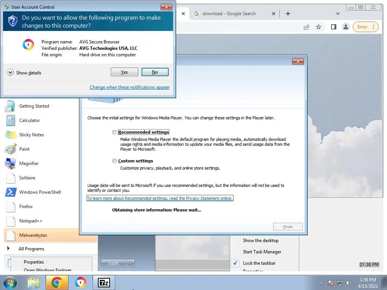This screenshot has height=290, width=387.
Task: Open 7-Zip from the taskbar
Action: 104,282
